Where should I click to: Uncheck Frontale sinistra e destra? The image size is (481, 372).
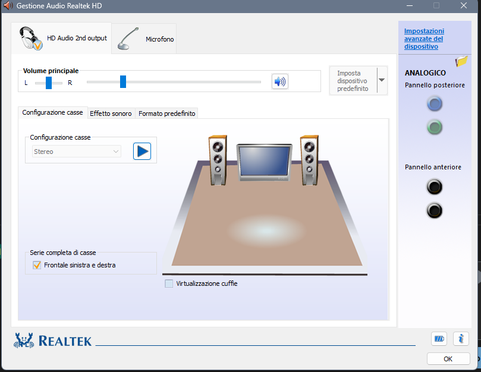(37, 265)
